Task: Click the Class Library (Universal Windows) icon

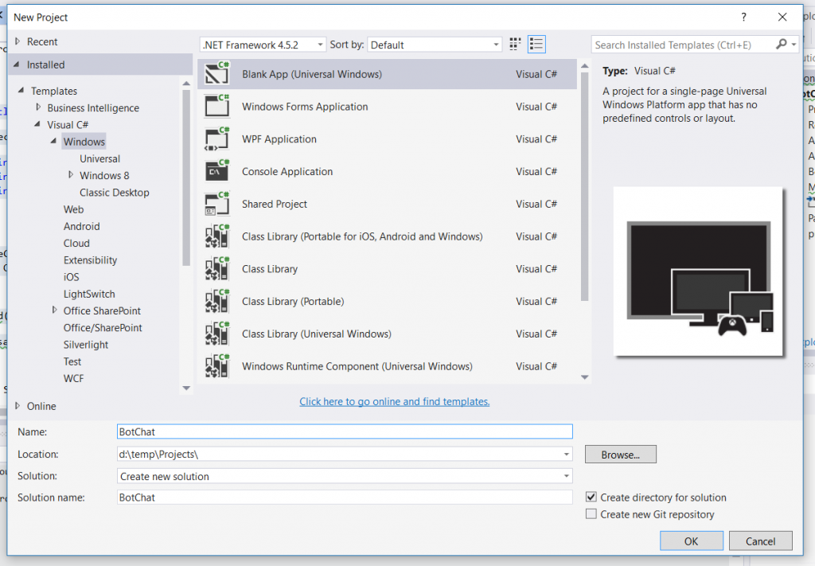Action: click(216, 334)
